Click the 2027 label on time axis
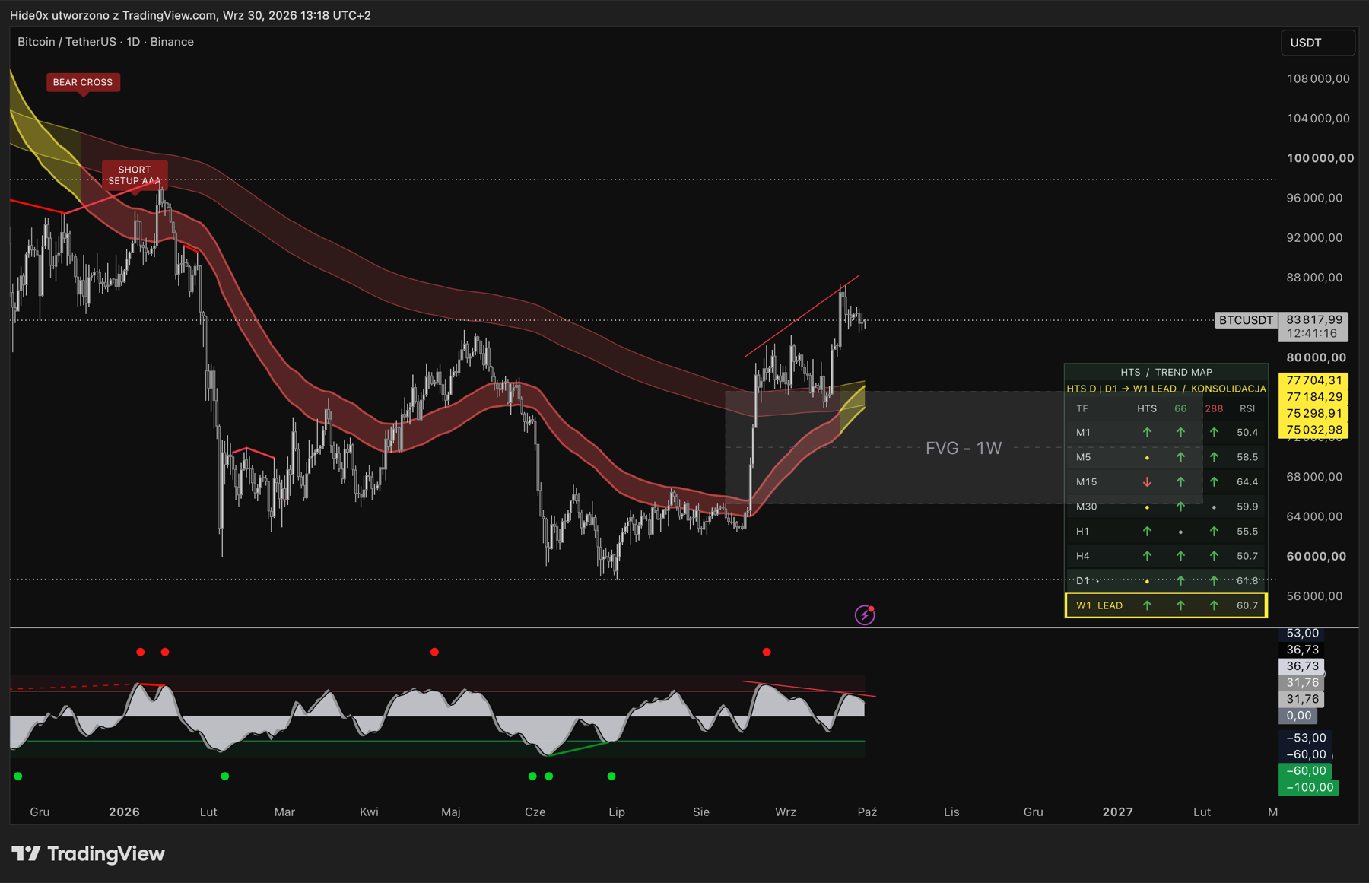Image resolution: width=1369 pixels, height=883 pixels. [1117, 812]
